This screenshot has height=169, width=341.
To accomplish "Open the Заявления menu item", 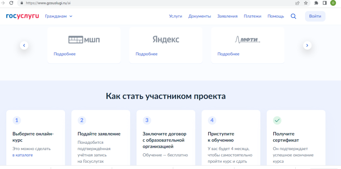I will [x=227, y=16].
